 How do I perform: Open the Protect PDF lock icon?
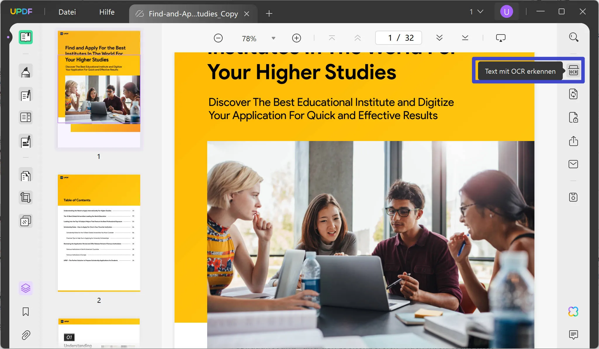(x=573, y=118)
